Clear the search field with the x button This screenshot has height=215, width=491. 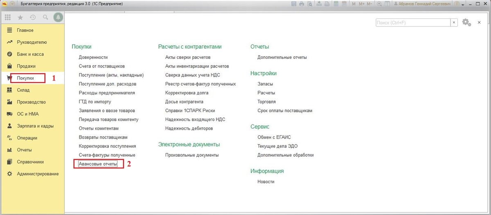454,22
